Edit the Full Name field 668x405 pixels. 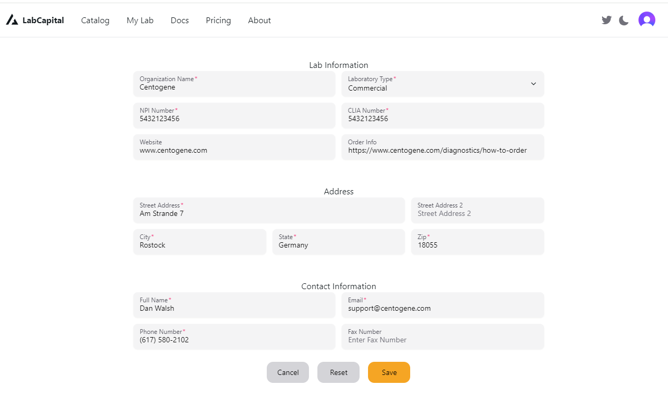point(234,305)
